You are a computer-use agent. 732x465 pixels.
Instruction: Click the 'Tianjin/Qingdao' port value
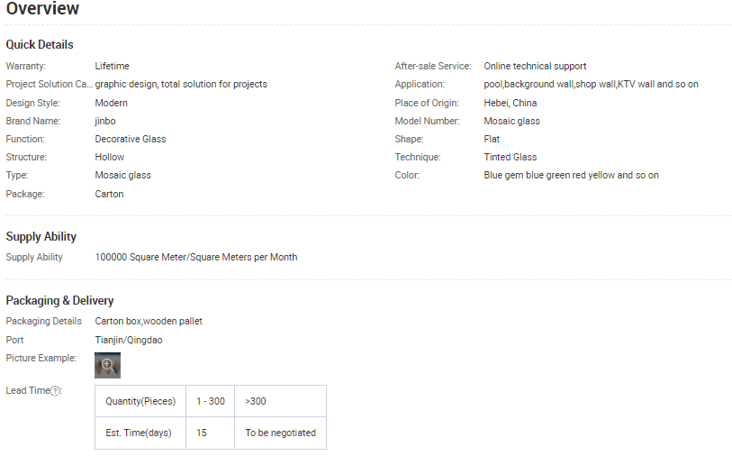tap(129, 340)
